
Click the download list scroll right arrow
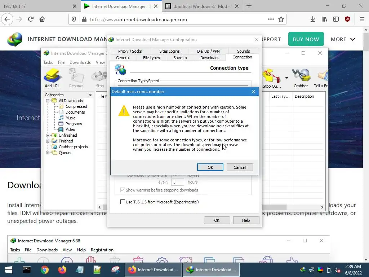[x=322, y=207]
